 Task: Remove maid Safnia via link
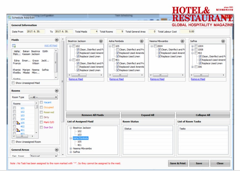(x=198, y=79)
